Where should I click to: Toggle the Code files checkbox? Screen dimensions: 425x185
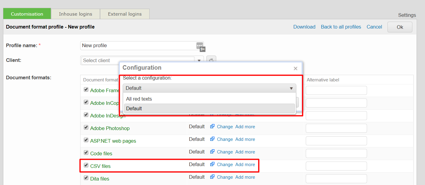[86, 153]
